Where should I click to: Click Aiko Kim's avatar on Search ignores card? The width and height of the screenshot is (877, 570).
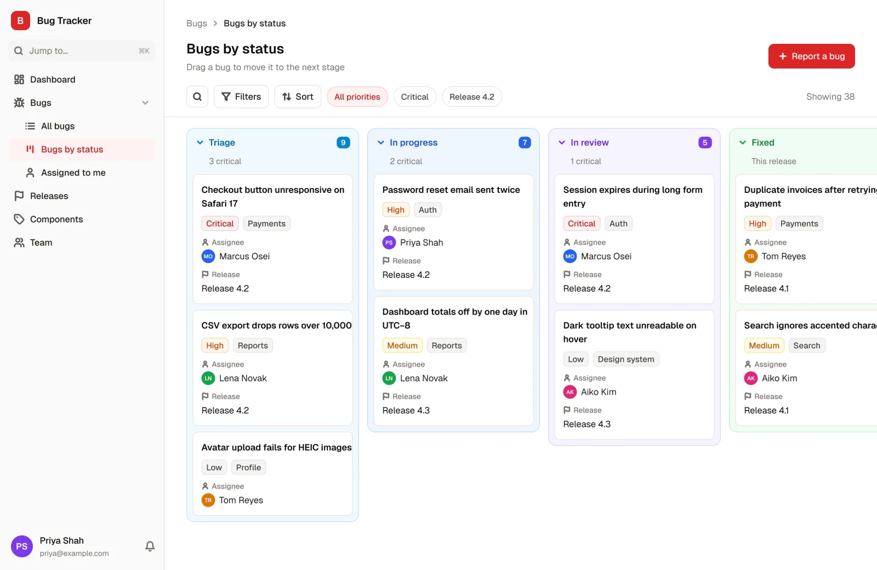[751, 378]
